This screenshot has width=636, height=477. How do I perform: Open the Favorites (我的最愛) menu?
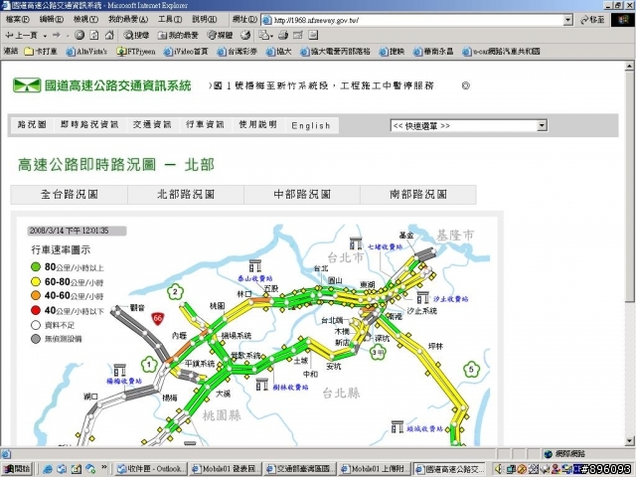(128, 19)
